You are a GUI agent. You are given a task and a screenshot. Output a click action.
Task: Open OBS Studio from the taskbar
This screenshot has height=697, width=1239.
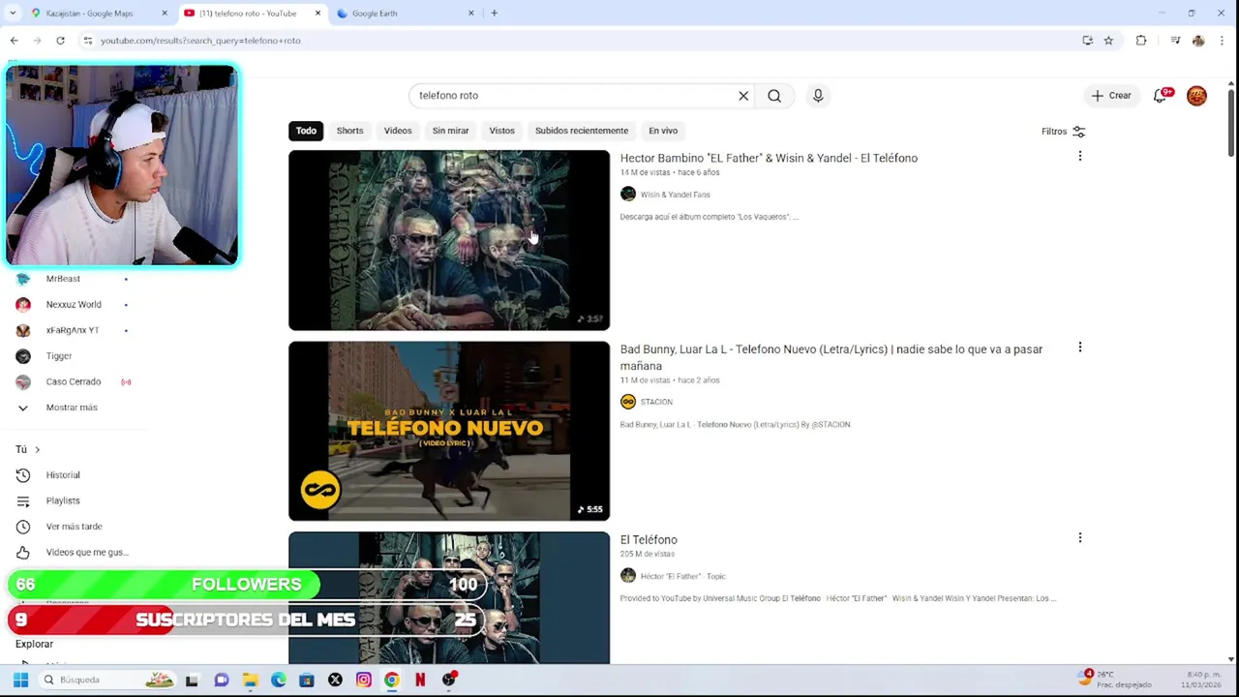pyautogui.click(x=448, y=680)
